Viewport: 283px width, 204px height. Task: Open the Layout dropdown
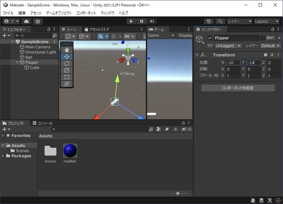[x=267, y=21]
